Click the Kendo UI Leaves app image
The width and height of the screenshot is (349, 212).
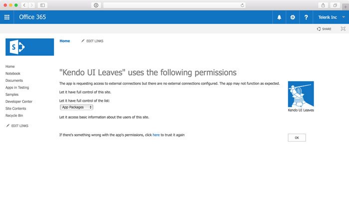tap(301, 94)
